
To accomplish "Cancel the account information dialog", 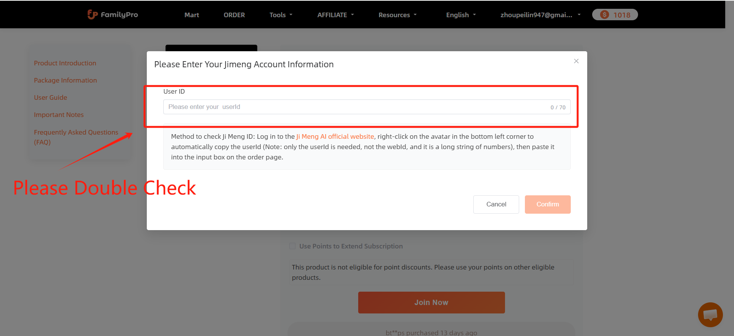I will (496, 205).
